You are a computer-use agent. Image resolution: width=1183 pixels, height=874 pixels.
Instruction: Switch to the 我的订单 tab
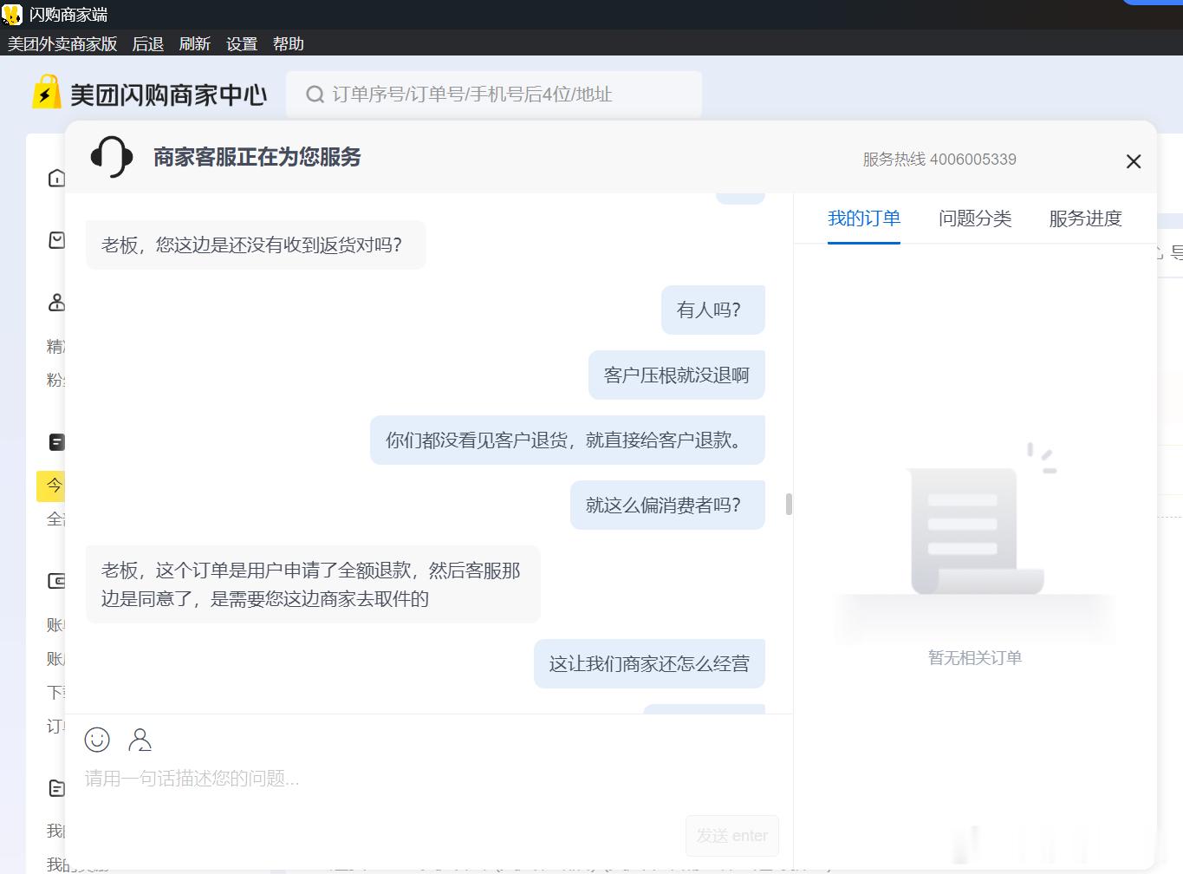click(x=864, y=218)
